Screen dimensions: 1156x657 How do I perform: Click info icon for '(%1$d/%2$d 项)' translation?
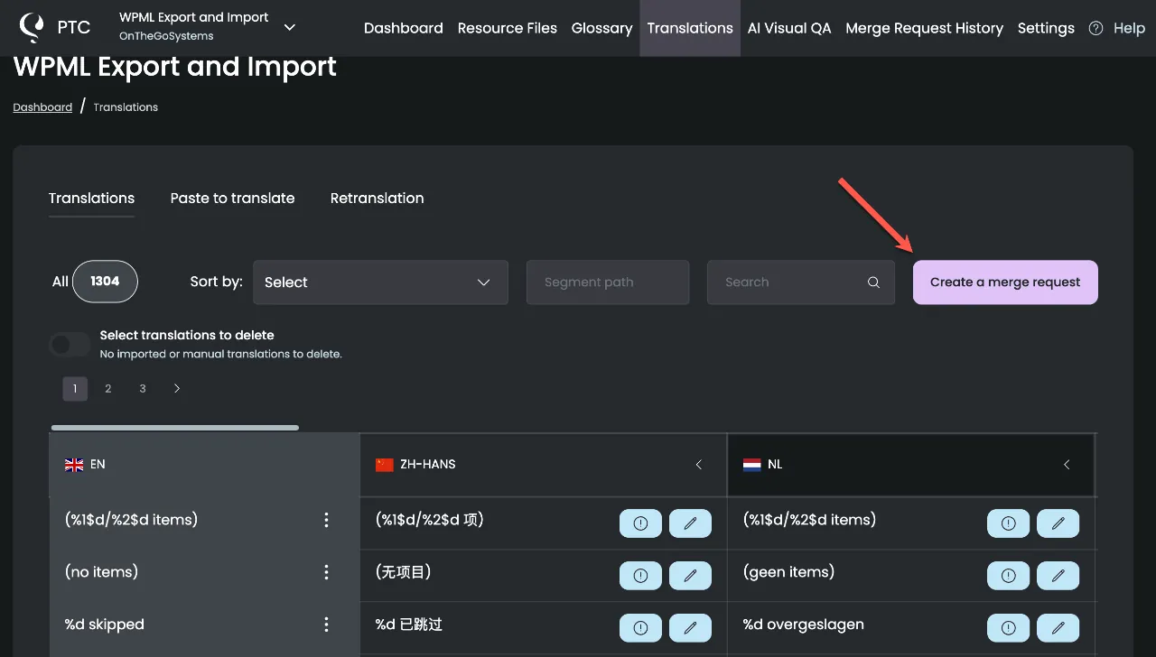click(640, 523)
